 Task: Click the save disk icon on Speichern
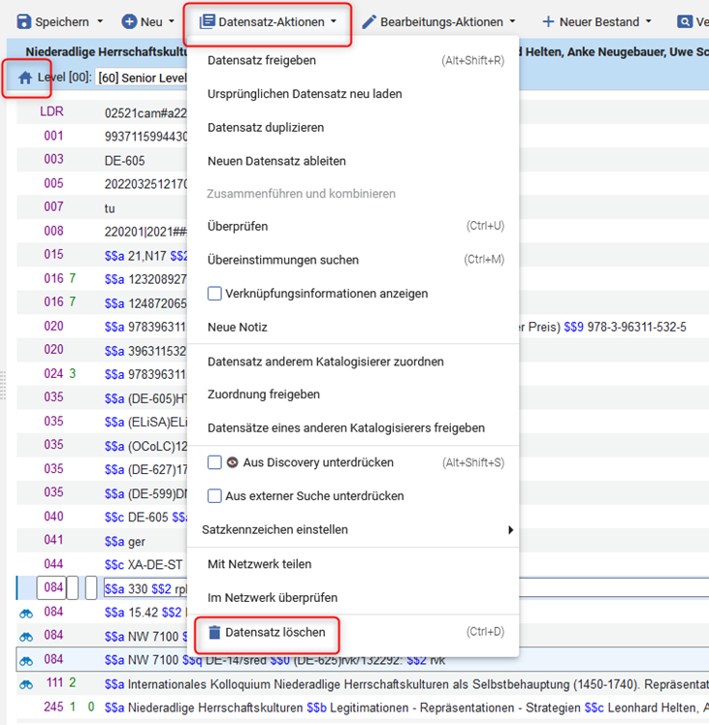24,21
